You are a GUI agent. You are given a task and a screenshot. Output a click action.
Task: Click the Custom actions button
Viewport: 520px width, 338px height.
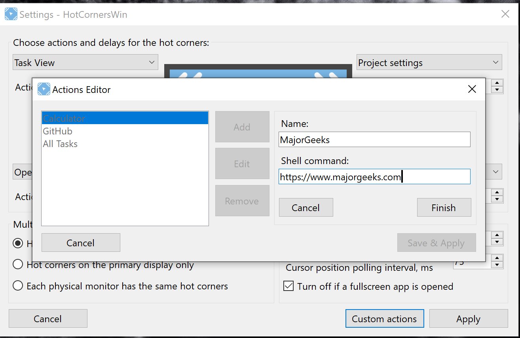pos(384,319)
